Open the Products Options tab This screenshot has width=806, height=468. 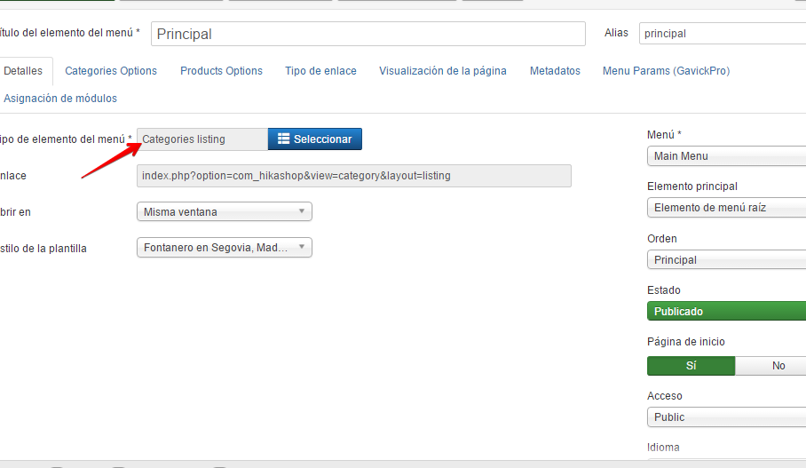click(222, 71)
